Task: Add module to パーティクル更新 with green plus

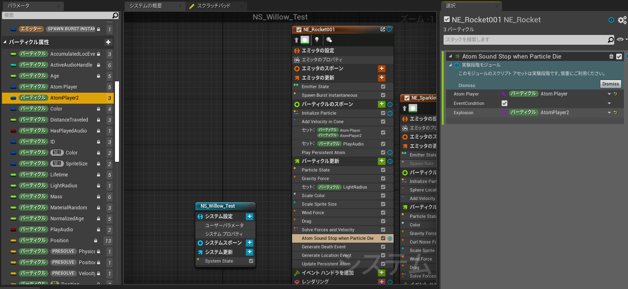Action: (381, 161)
